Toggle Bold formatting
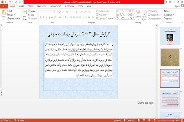 click(40, 17)
